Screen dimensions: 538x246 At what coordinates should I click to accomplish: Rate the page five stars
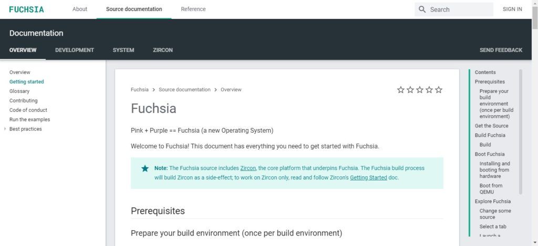click(439, 90)
